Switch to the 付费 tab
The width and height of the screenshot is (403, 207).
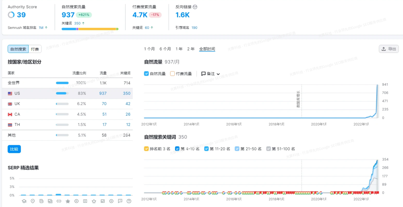[35, 49]
